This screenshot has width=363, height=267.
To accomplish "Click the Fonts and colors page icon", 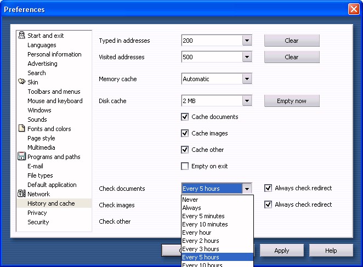I will coord(21,129).
